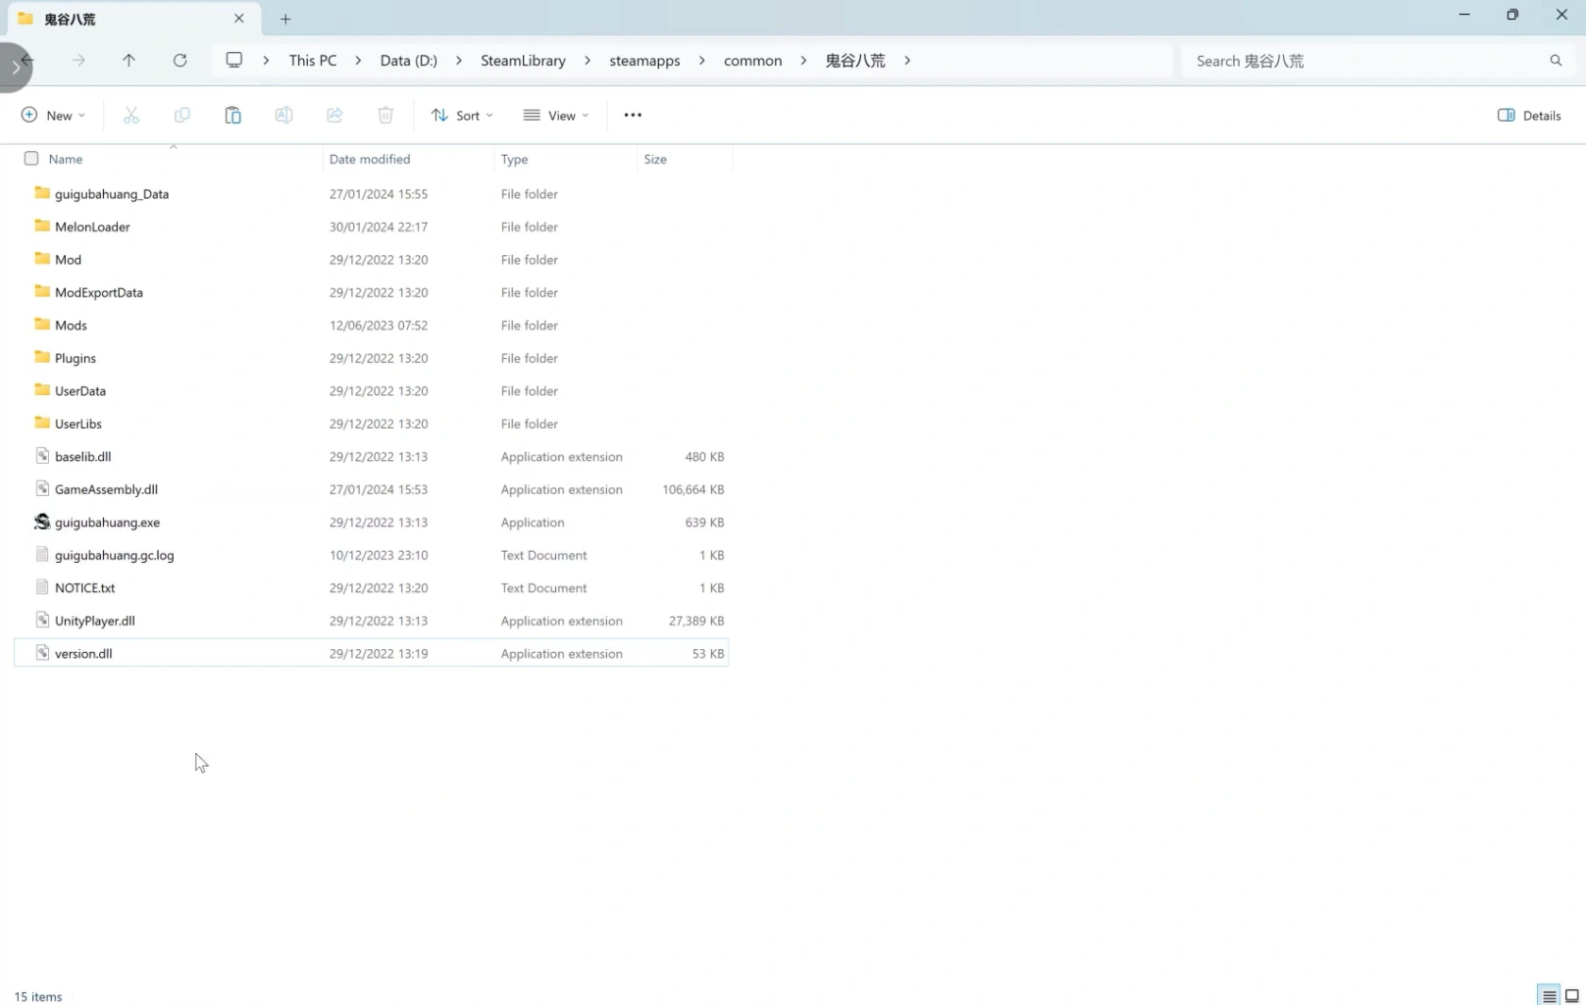Expand the chevron after steamapps
Image resolution: width=1586 pixels, height=1005 pixels.
[702, 61]
